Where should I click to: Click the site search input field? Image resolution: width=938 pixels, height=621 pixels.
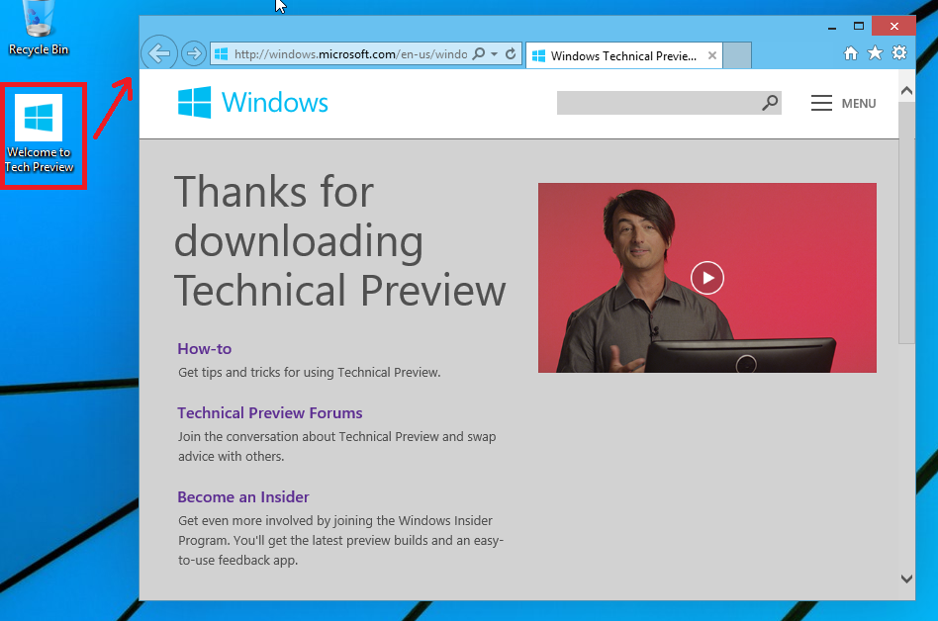tap(658, 103)
